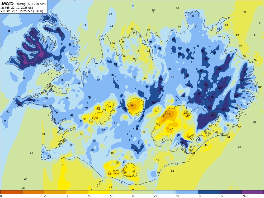Click the humidity value '37' on the map
264x198 pixels.
click(x=97, y=119)
